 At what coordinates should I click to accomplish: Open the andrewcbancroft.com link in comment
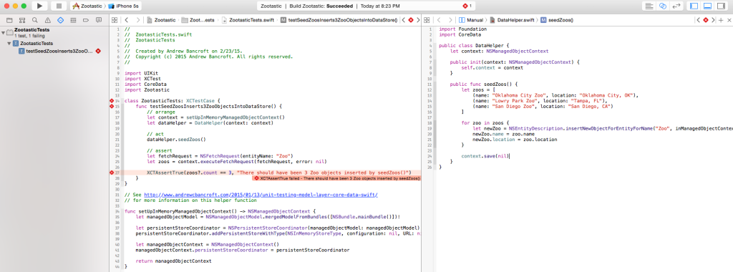click(x=261, y=195)
